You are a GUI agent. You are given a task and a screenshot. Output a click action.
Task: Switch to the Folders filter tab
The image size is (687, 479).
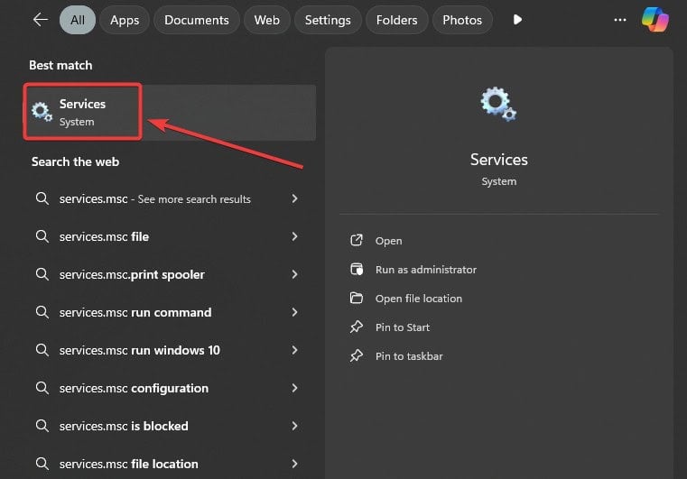396,20
